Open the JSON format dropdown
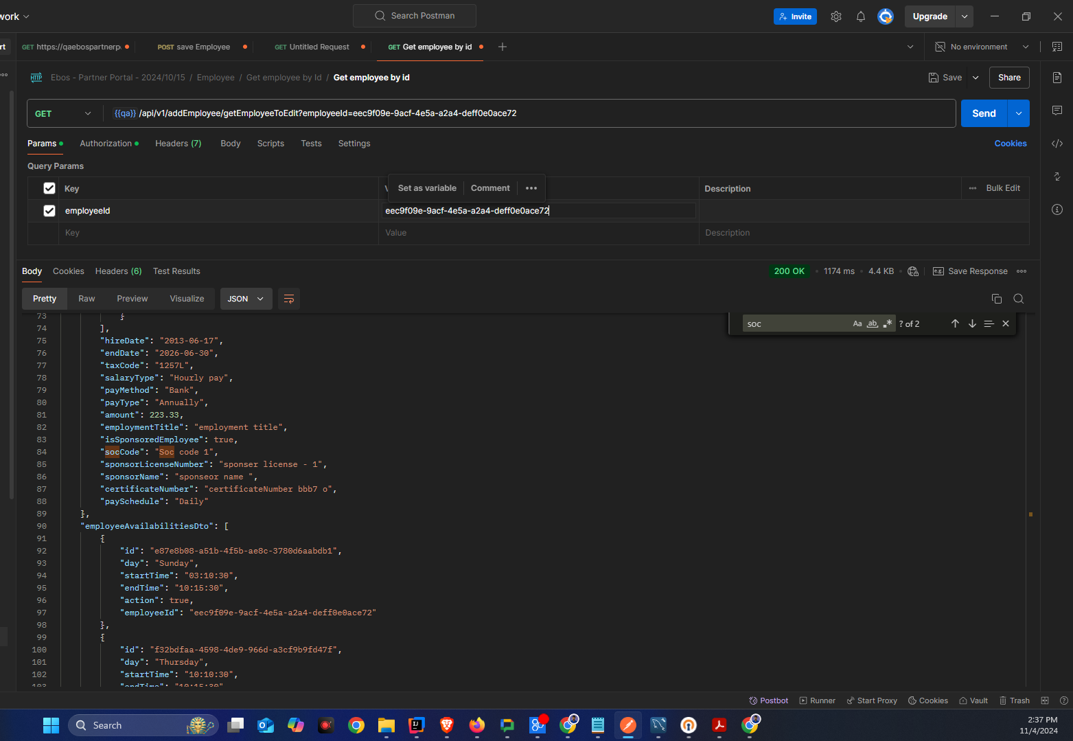This screenshot has height=741, width=1073. [246, 299]
